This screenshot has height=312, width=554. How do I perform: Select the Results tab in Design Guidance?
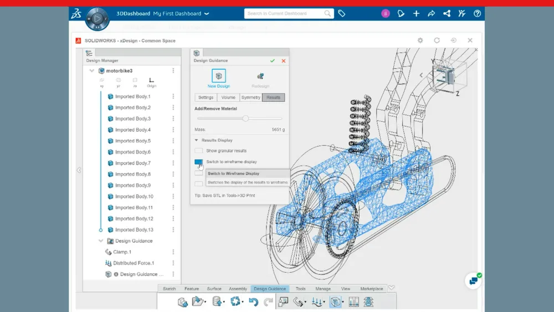pos(274,98)
